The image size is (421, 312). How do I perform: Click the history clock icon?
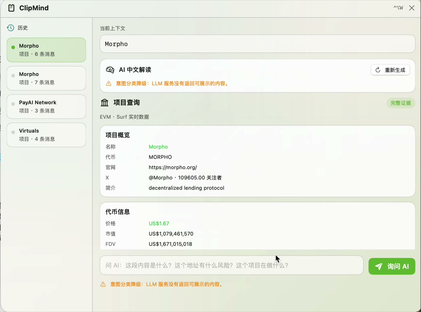tap(11, 28)
